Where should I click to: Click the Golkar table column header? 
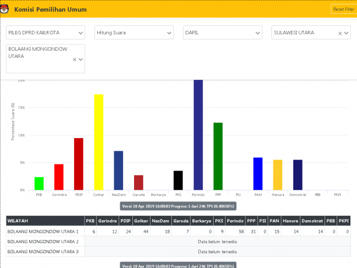click(x=141, y=221)
